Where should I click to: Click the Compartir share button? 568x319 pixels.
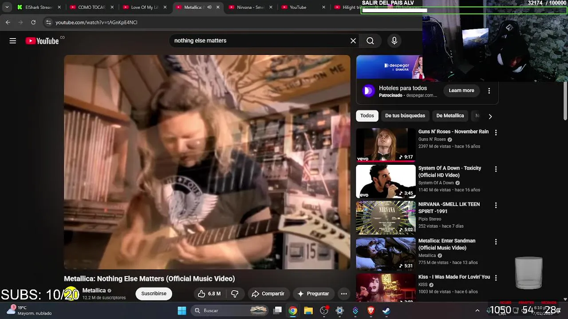click(268, 294)
